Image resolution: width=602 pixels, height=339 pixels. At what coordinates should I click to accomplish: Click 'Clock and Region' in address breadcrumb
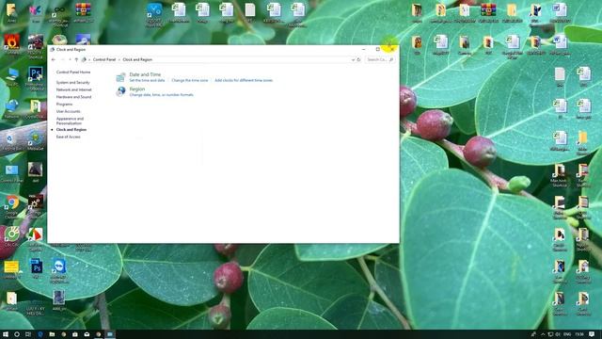point(137,59)
